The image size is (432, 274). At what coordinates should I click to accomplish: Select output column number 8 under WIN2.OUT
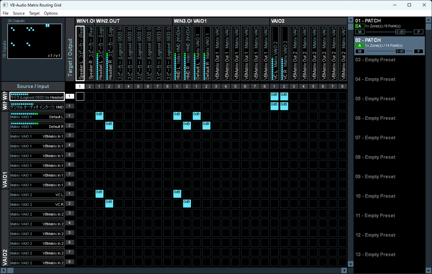167,87
